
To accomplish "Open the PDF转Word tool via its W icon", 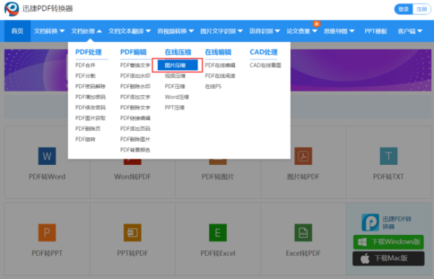I will pos(47,156).
